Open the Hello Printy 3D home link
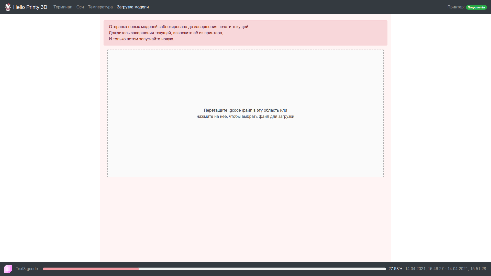 (x=30, y=7)
